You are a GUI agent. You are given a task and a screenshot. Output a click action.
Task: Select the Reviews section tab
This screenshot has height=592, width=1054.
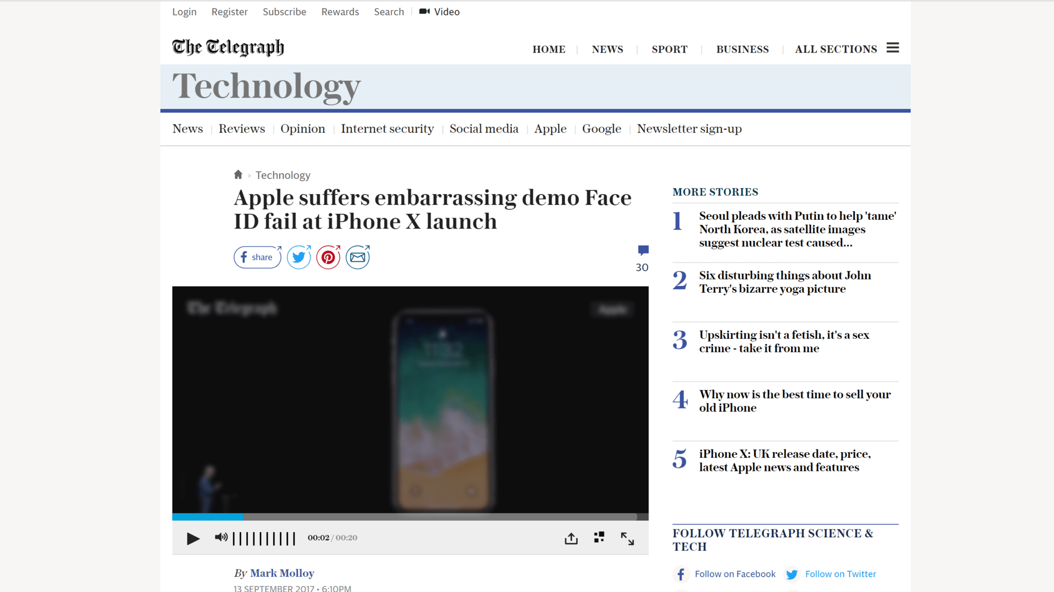241,129
